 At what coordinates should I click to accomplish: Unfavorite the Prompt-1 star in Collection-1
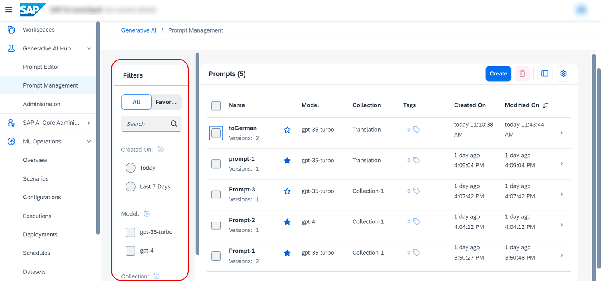[x=287, y=253]
